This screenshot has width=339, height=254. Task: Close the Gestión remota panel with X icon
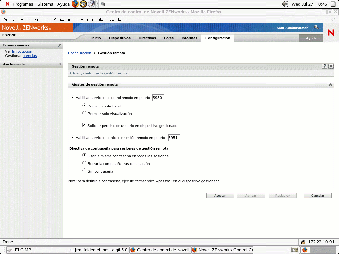pos(331,66)
